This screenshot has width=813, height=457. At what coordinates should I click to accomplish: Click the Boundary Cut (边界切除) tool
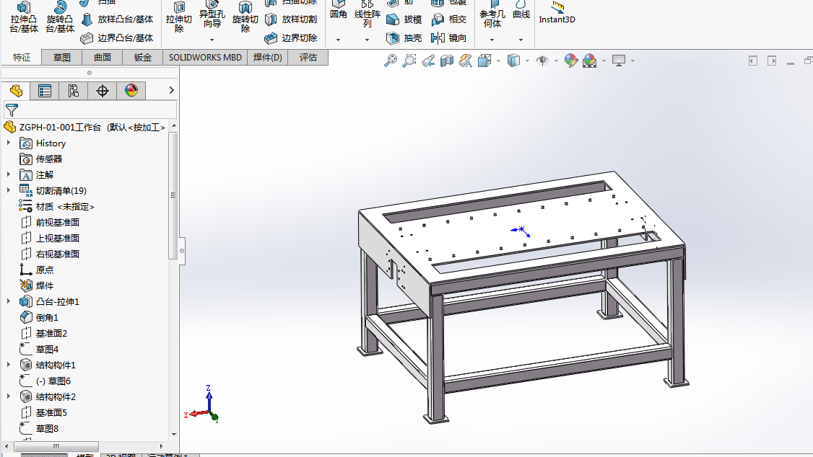click(291, 37)
